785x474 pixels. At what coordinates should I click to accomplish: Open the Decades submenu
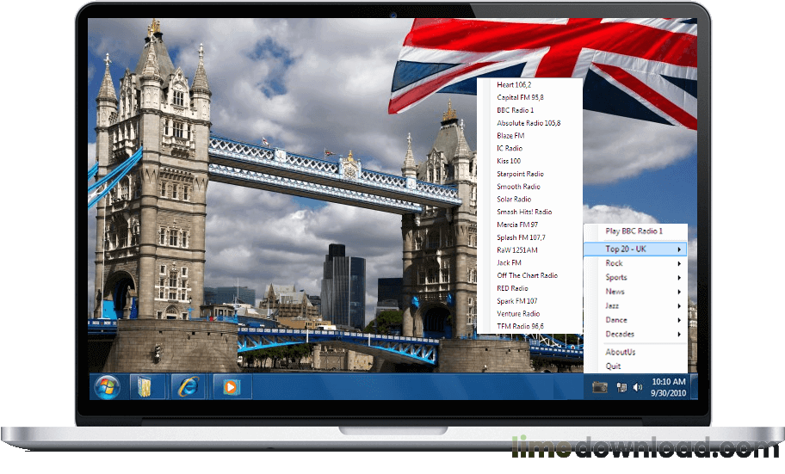point(635,334)
